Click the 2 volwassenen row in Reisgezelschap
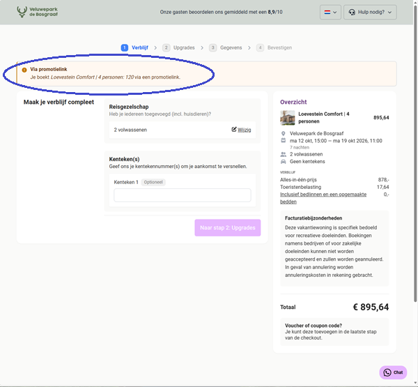This screenshot has height=387, width=418. (x=183, y=130)
